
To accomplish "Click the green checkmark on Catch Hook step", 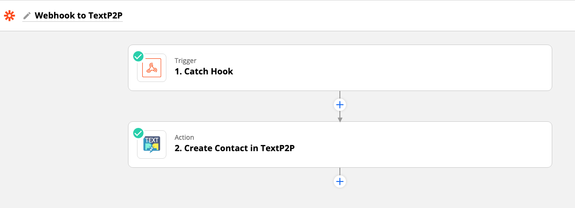I will 138,56.
